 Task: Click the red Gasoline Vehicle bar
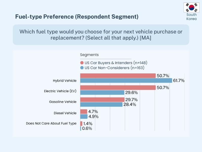tap(102, 100)
